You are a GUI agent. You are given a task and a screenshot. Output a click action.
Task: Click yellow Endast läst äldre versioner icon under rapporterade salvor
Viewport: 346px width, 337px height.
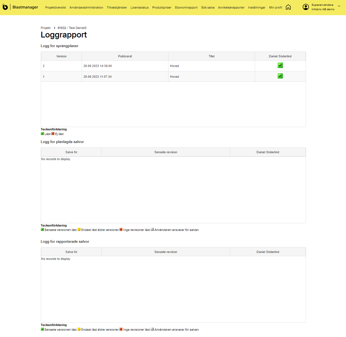[79, 329]
